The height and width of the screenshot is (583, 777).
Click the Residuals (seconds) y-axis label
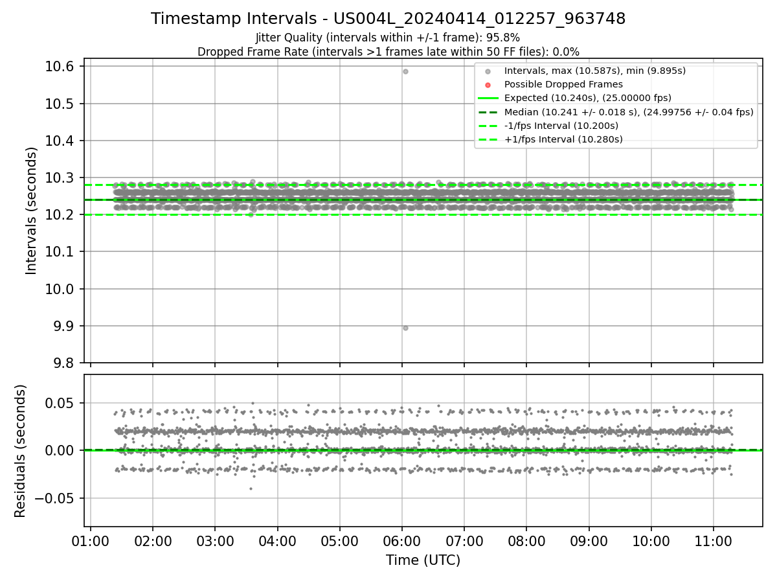click(x=21, y=451)
